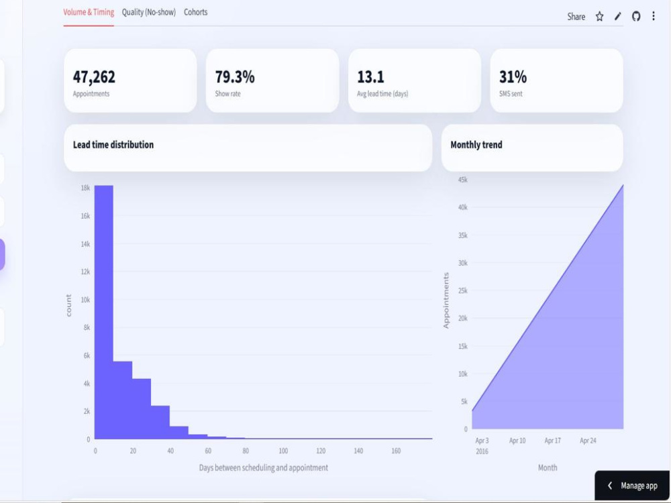Click the Lead time distribution heading
The height and width of the screenshot is (503, 671).
pyautogui.click(x=113, y=145)
